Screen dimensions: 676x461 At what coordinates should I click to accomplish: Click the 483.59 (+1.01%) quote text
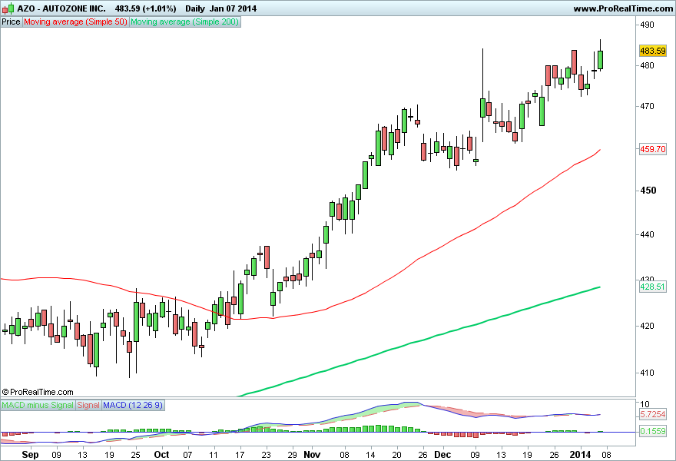[145, 8]
